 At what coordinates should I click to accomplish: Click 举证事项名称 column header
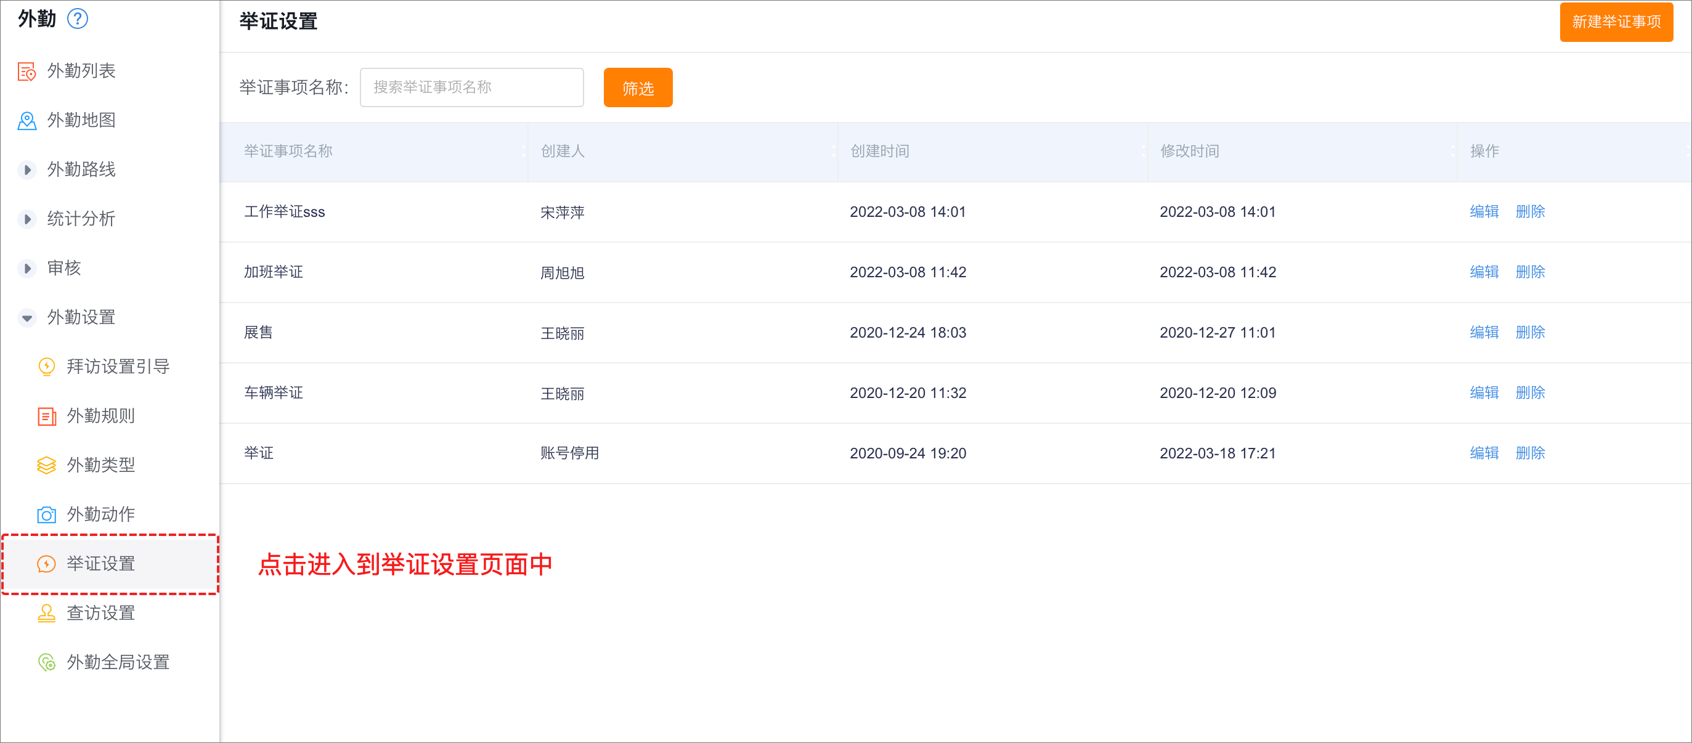point(288,151)
